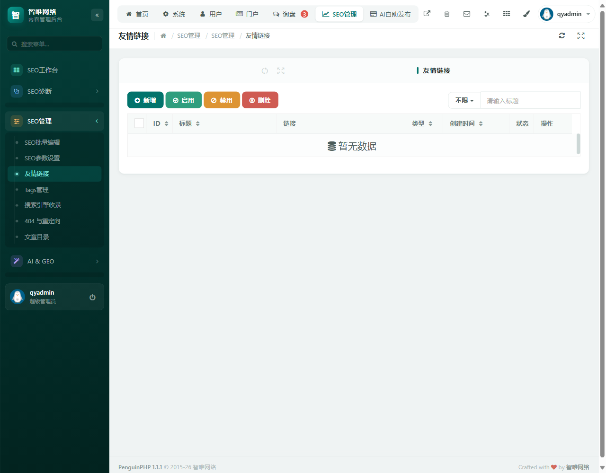Click the 启用 button

(184, 100)
